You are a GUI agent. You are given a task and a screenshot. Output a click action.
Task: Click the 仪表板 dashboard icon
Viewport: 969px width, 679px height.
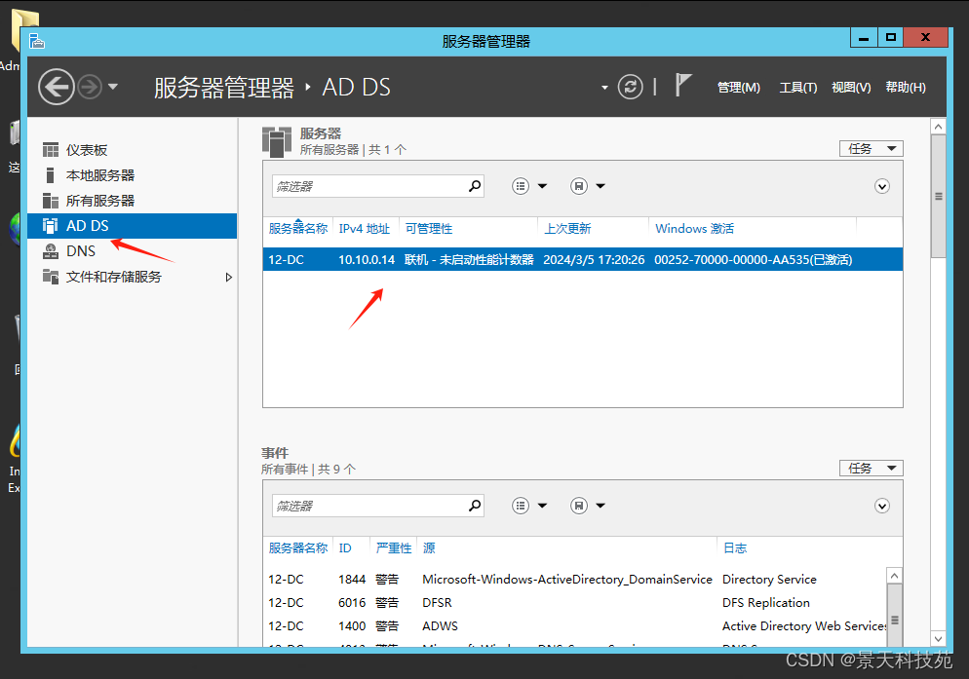click(51, 150)
